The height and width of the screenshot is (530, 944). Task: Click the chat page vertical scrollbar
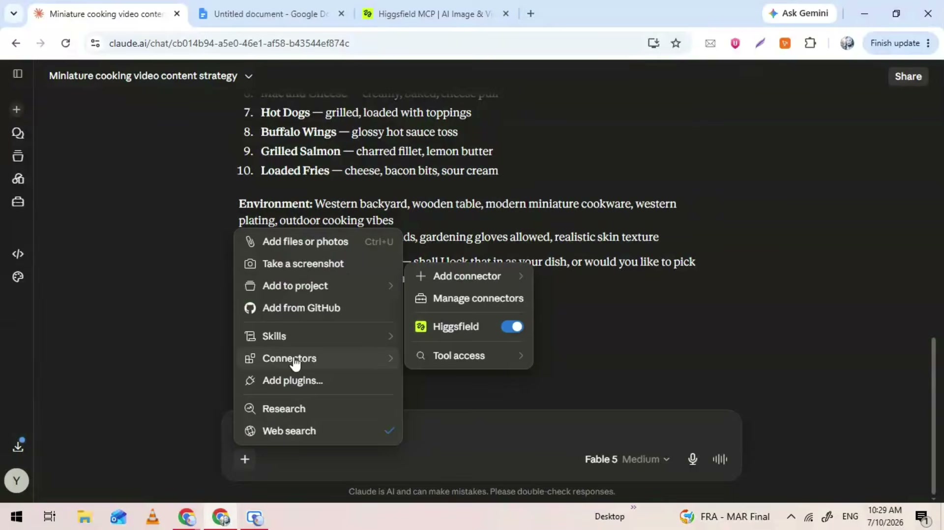coord(933,415)
